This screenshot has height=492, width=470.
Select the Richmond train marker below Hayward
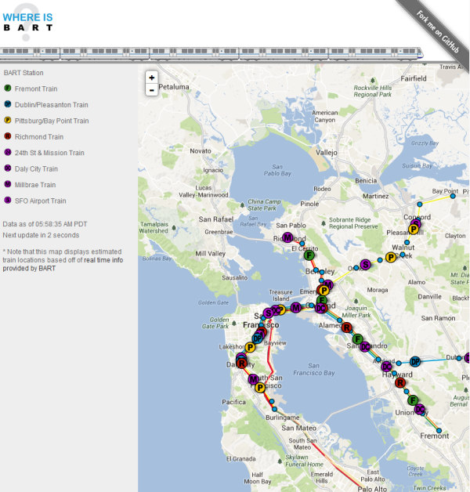tap(400, 382)
